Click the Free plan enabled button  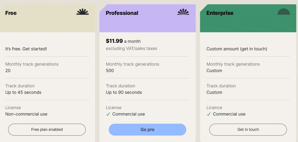[47, 129]
